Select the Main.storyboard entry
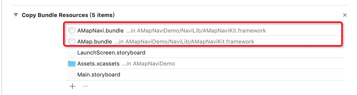This screenshot has height=95, width=357. click(99, 74)
